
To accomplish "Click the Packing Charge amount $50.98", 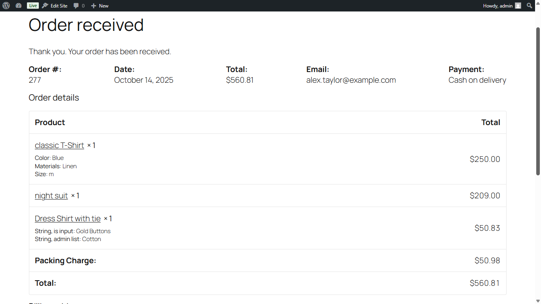I will (x=487, y=260).
